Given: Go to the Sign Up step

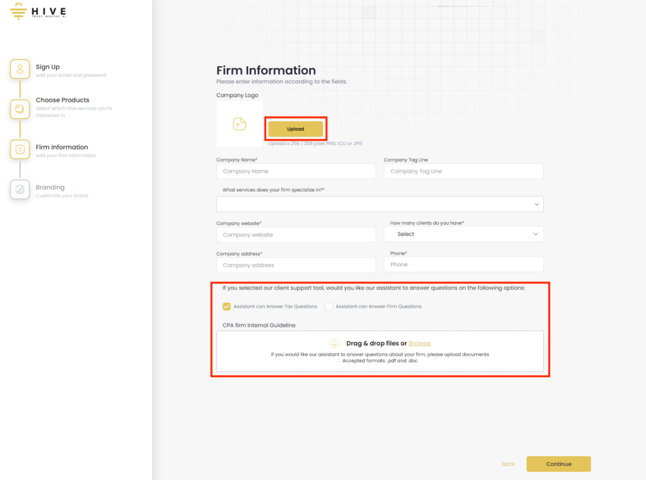Looking at the screenshot, I should point(48,67).
